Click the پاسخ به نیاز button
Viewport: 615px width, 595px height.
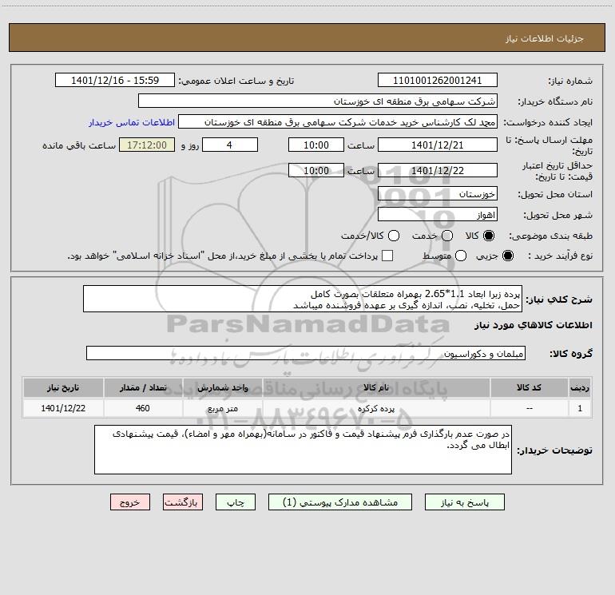(x=464, y=502)
